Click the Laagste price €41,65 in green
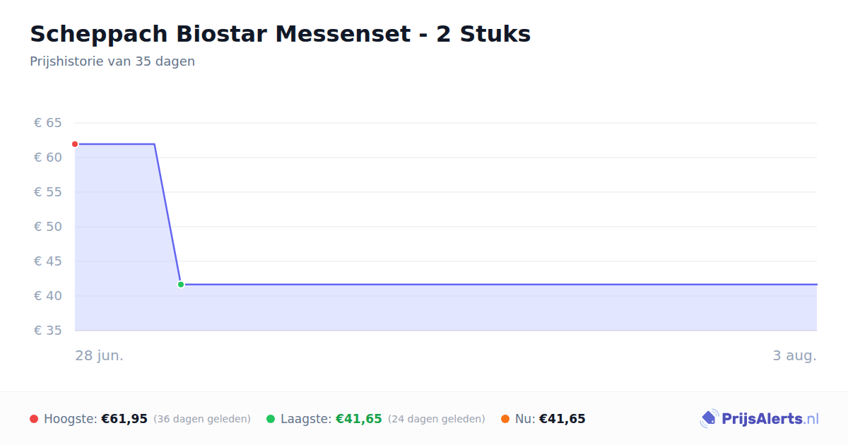Viewport: 848px width, 445px height. click(x=359, y=419)
